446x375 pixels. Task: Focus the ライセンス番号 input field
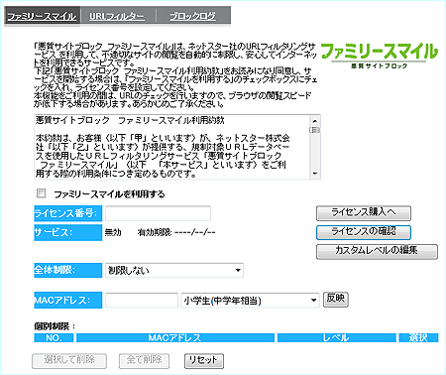point(158,213)
